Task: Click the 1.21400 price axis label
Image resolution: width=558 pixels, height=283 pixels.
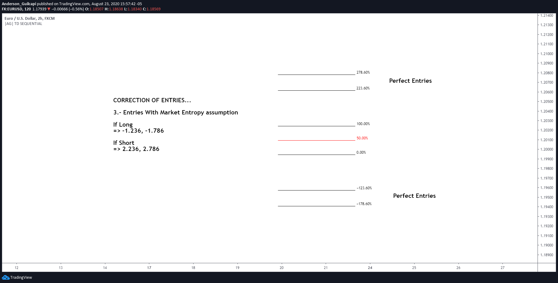Action: point(546,16)
